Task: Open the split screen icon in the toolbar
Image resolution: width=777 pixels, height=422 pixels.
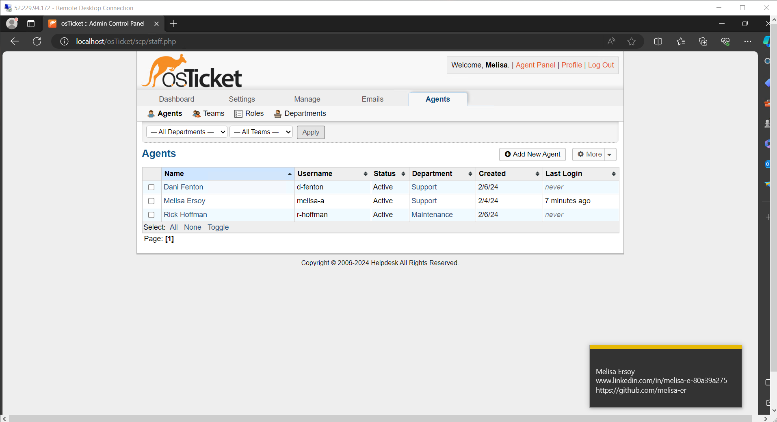Action: tap(658, 41)
